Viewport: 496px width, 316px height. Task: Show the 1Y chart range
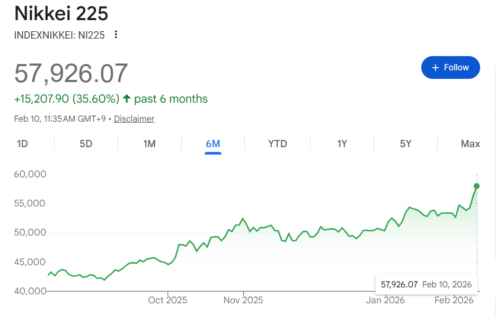(342, 144)
